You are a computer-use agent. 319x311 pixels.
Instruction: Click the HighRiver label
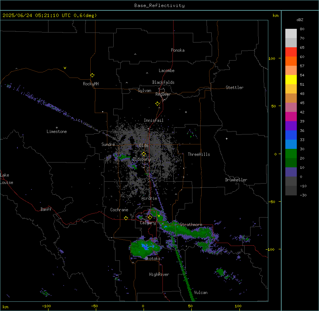click(159, 274)
